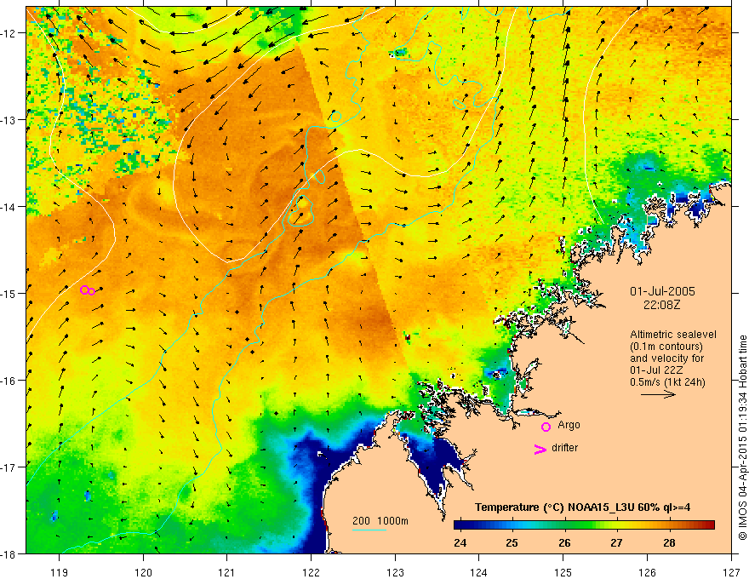Click the '24' color bar value

click(x=460, y=543)
